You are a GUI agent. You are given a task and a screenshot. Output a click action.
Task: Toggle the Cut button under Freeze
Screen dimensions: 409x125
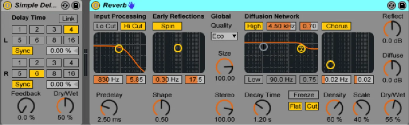click(312, 106)
